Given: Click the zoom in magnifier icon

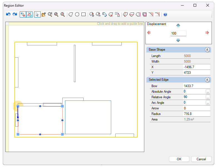Looking at the screenshot, I should (50, 14).
